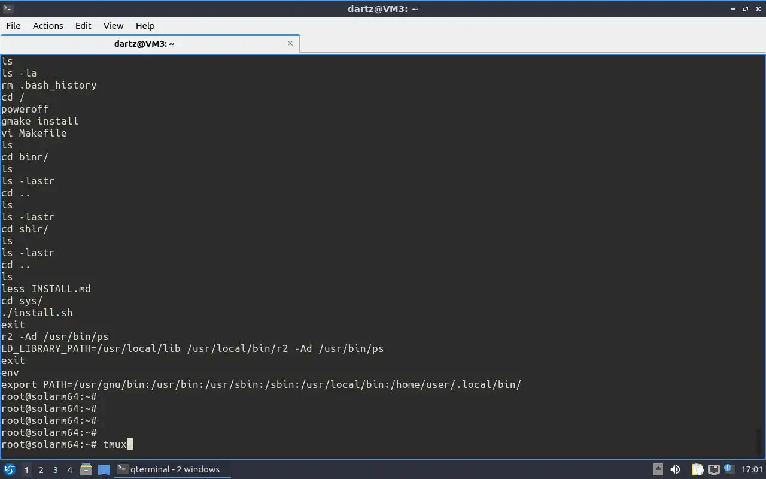Click the 'env' line
Image resolution: width=766 pixels, height=479 pixels.
(10, 372)
